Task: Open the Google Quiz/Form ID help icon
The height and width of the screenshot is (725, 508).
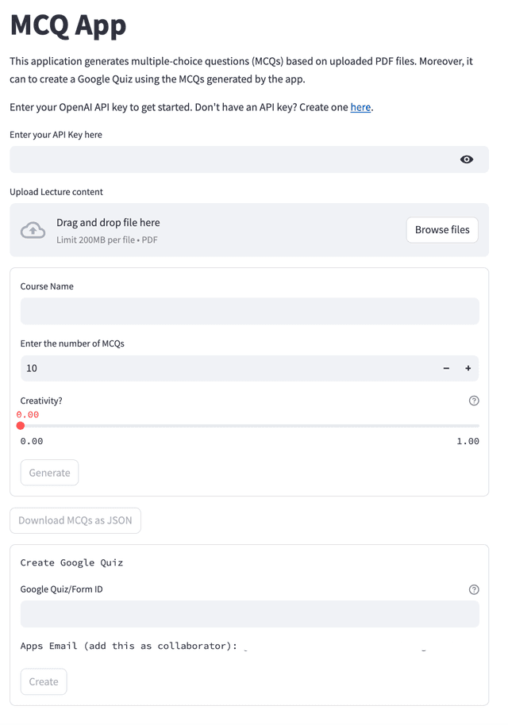Action: pos(474,589)
